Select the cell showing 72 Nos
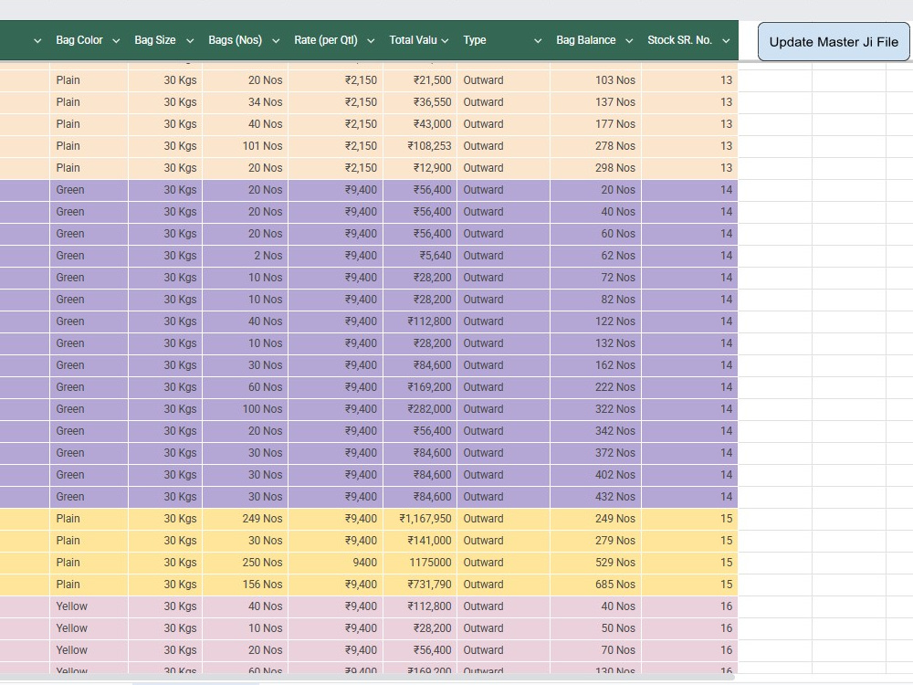 (595, 278)
